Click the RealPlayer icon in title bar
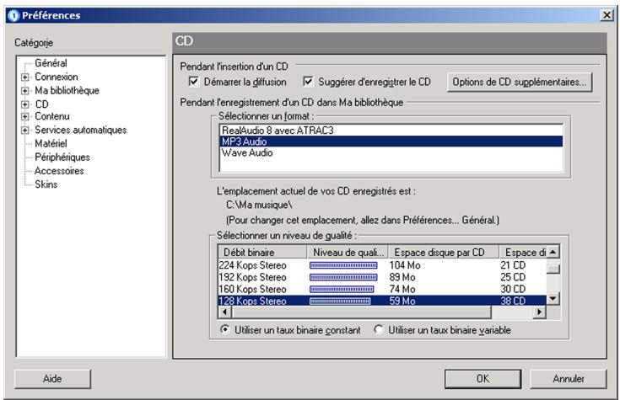The width and height of the screenshot is (620, 400). [x=8, y=16]
